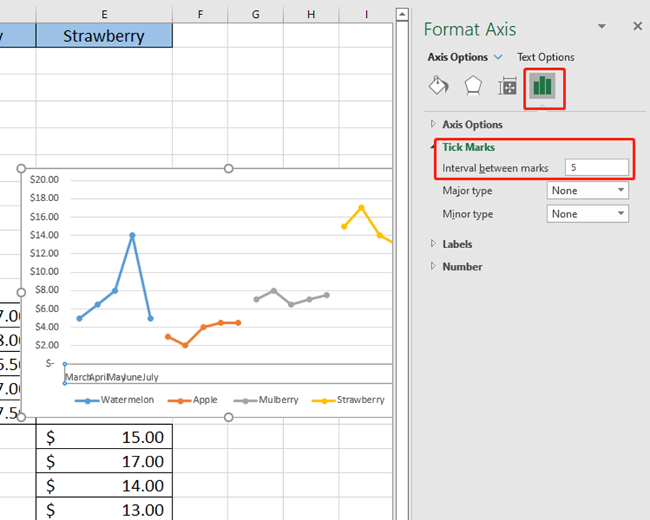Click the $10.00 vertical axis label

[44, 271]
